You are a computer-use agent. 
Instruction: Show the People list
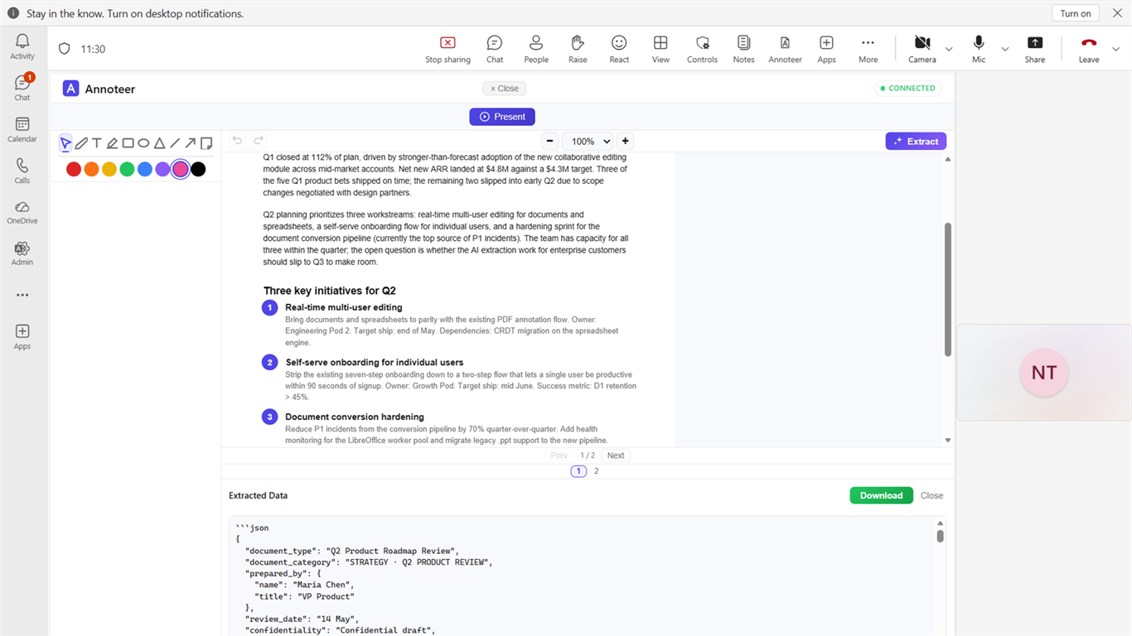pyautogui.click(x=536, y=49)
